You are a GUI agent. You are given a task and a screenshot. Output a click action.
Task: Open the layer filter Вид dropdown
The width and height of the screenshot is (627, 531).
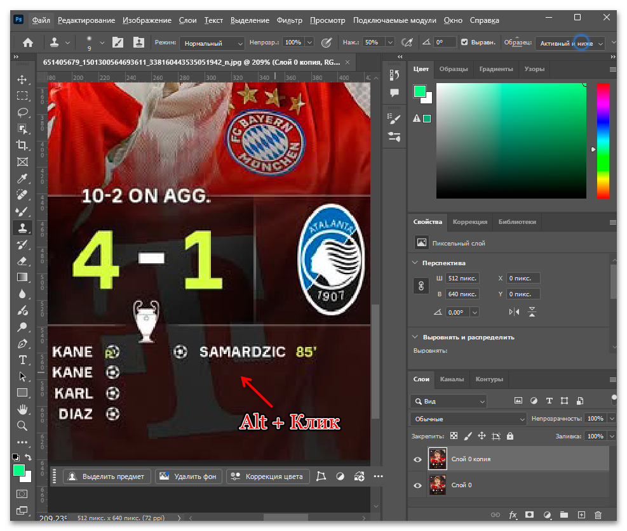click(x=448, y=401)
